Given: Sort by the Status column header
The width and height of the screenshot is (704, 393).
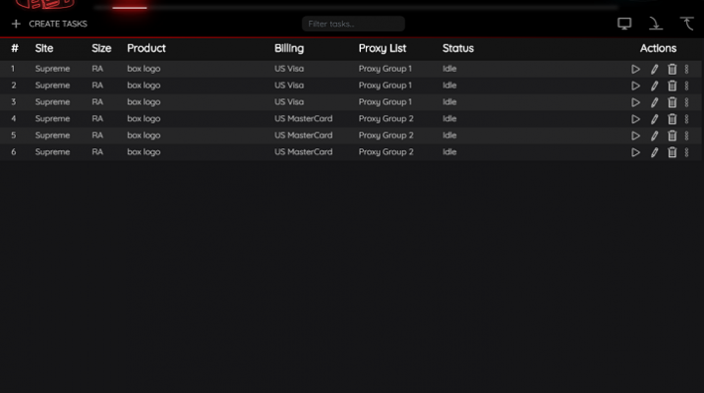Looking at the screenshot, I should pos(457,48).
